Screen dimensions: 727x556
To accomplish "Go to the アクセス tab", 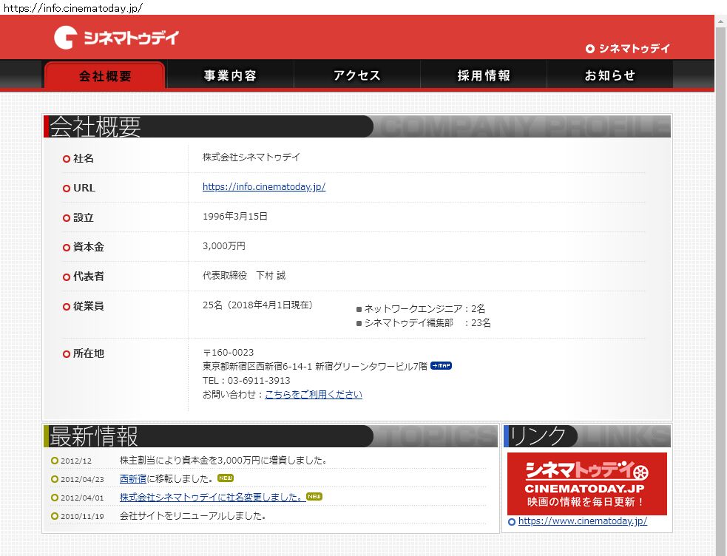I will pos(357,75).
